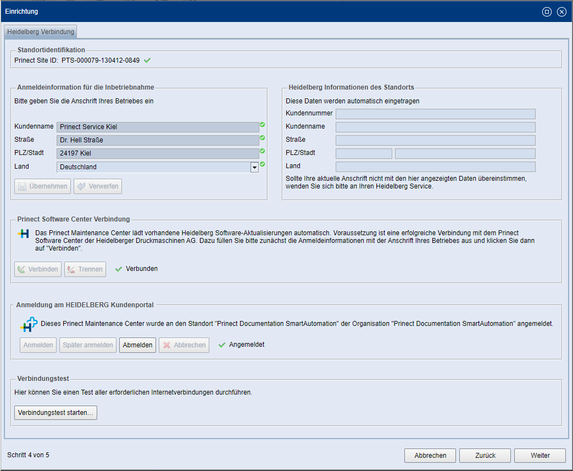This screenshot has height=471, width=573.
Task: Click the Verwerfen button
Action: 98,186
